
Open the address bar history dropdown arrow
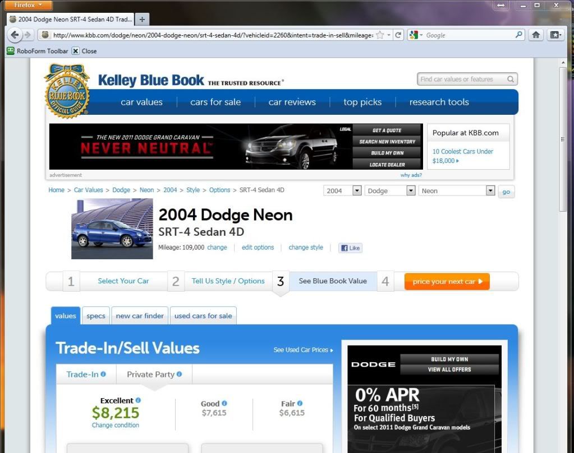tap(389, 35)
